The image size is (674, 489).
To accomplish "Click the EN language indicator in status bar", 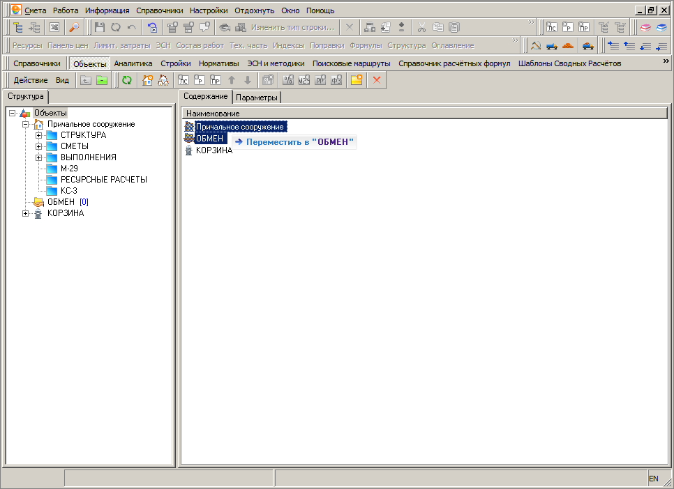I will pos(653,479).
